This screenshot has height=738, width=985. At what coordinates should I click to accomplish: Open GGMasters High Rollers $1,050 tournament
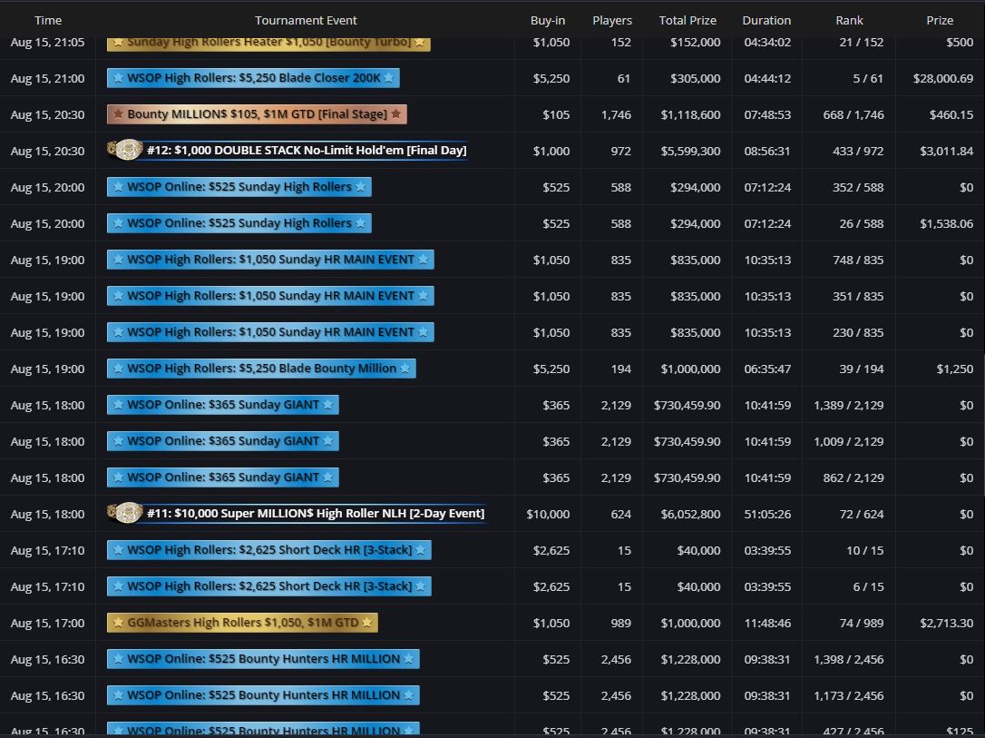click(242, 623)
